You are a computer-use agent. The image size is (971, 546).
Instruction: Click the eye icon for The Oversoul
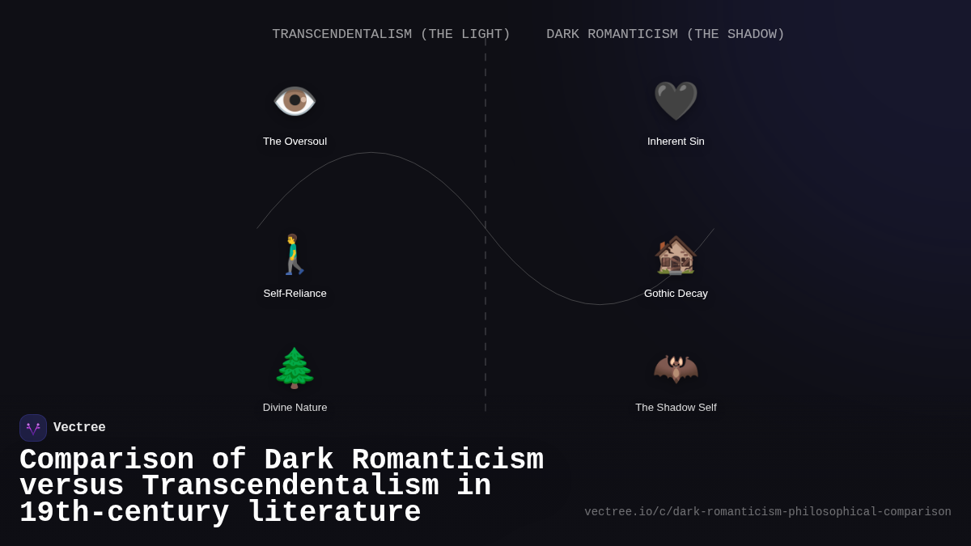click(x=295, y=100)
